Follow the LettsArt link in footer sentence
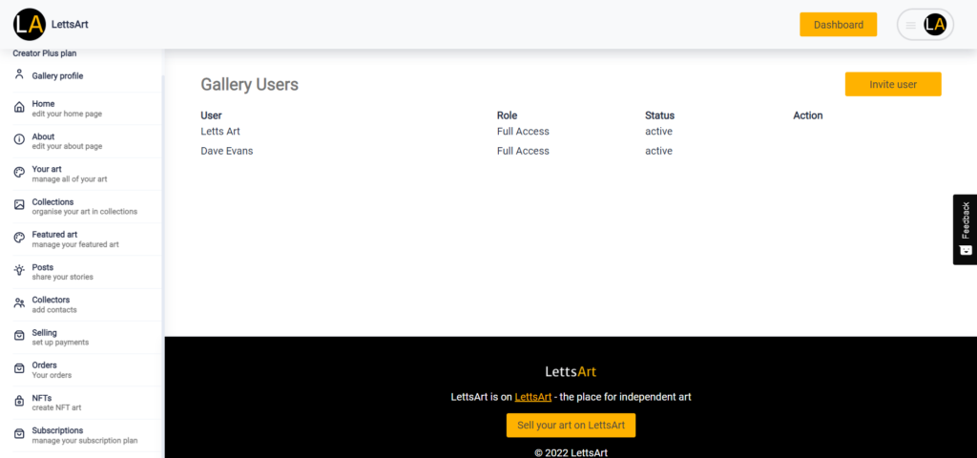The height and width of the screenshot is (458, 977). [x=532, y=396]
